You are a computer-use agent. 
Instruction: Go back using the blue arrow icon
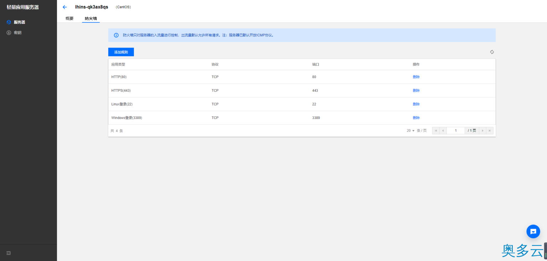[64, 7]
